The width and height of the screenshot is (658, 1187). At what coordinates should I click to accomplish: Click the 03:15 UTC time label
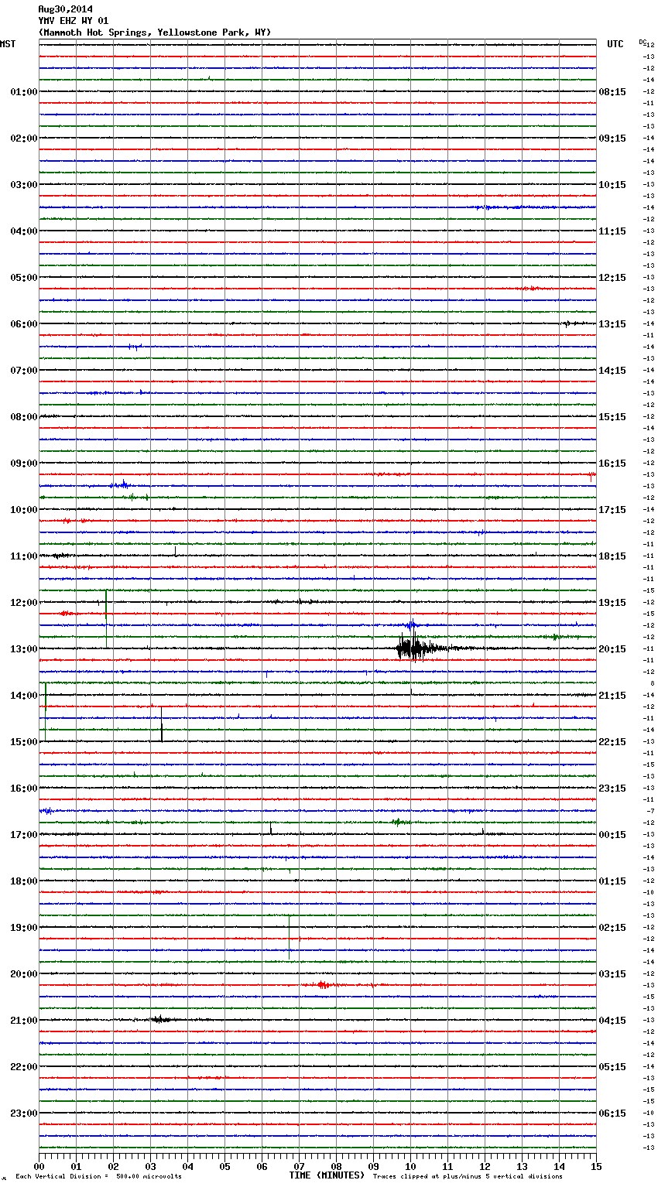(x=612, y=973)
